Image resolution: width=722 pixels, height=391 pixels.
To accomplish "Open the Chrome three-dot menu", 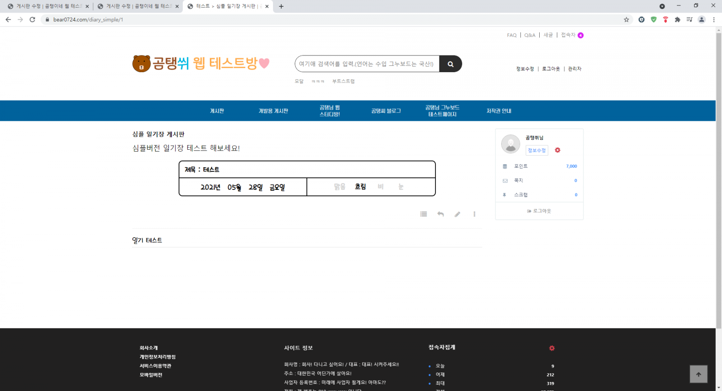I will point(714,19).
